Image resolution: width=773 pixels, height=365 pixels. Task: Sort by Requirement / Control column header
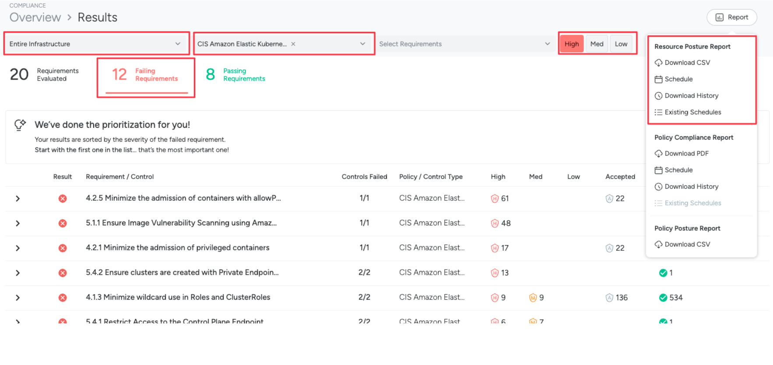point(120,177)
